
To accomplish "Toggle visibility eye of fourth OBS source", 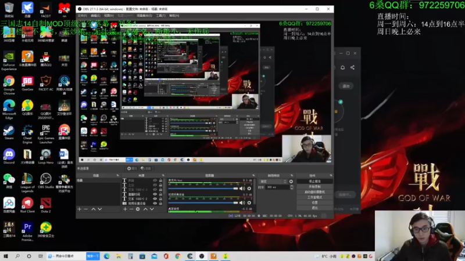I will click(155, 194).
